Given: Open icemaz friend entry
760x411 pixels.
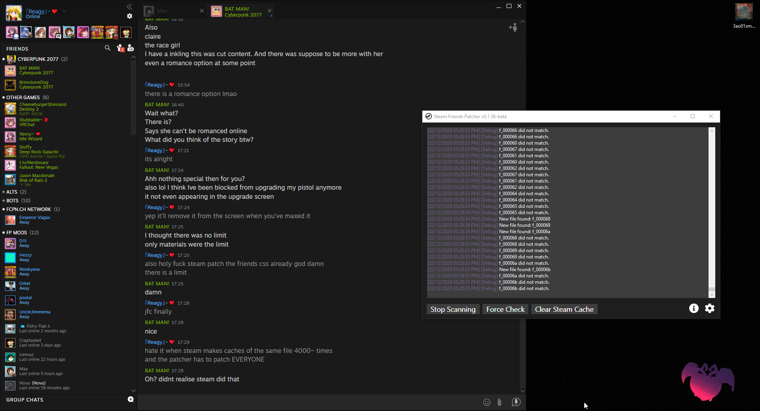Looking at the screenshot, I should click(67, 357).
